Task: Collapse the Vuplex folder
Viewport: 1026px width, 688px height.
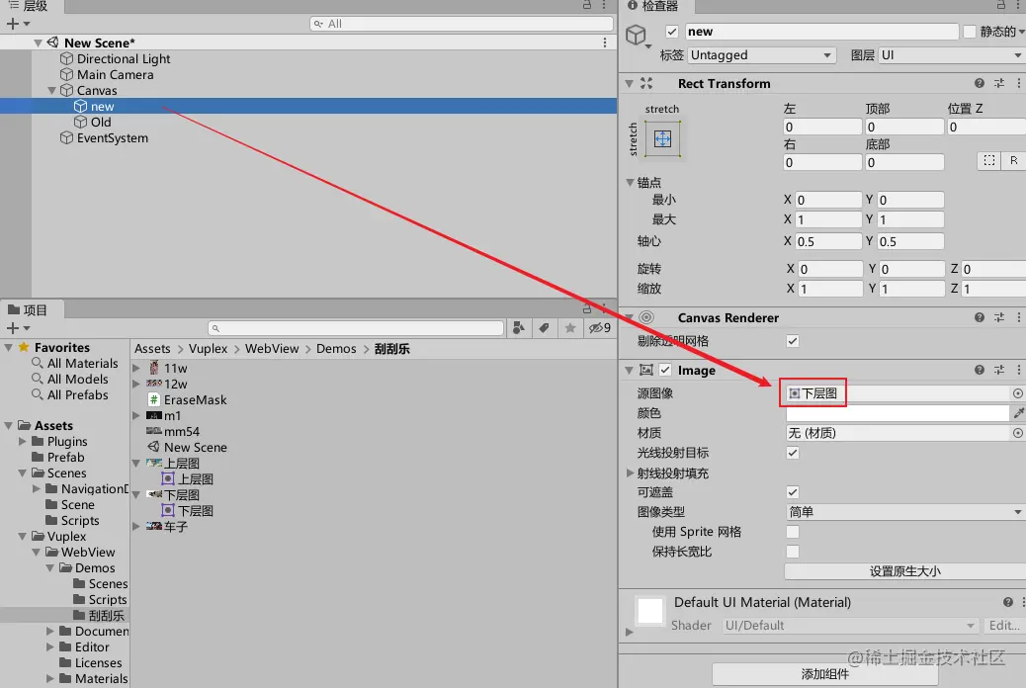Action: click(23, 536)
